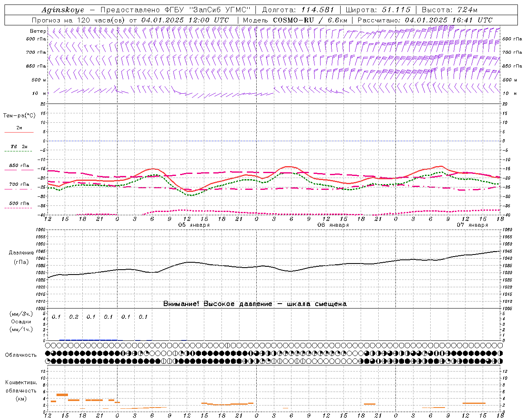Click the Aginskoye station title
Screen dimensions: 524x419
[x=63, y=10]
